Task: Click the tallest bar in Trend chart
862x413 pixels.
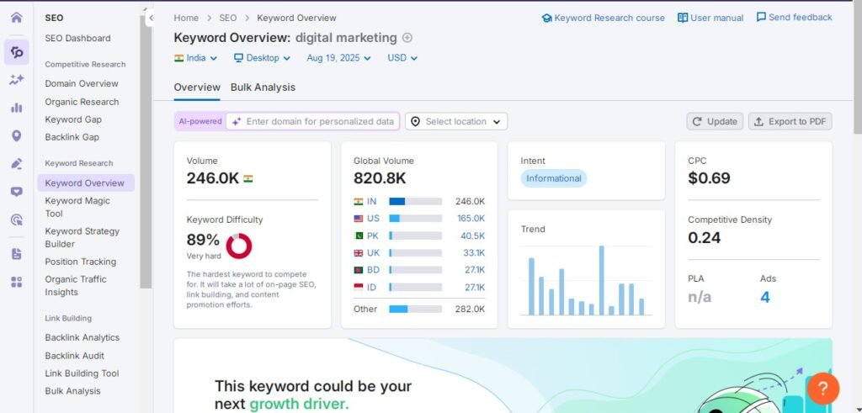Action: [x=601, y=280]
